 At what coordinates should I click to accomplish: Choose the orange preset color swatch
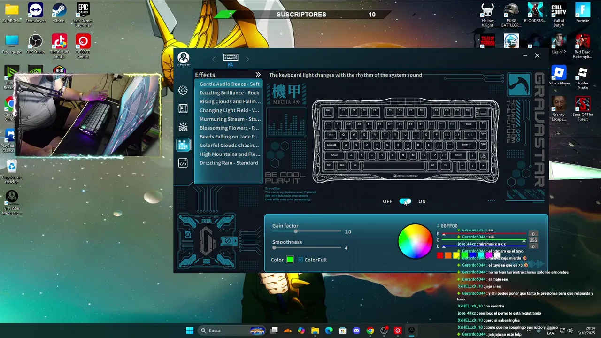coord(448,255)
